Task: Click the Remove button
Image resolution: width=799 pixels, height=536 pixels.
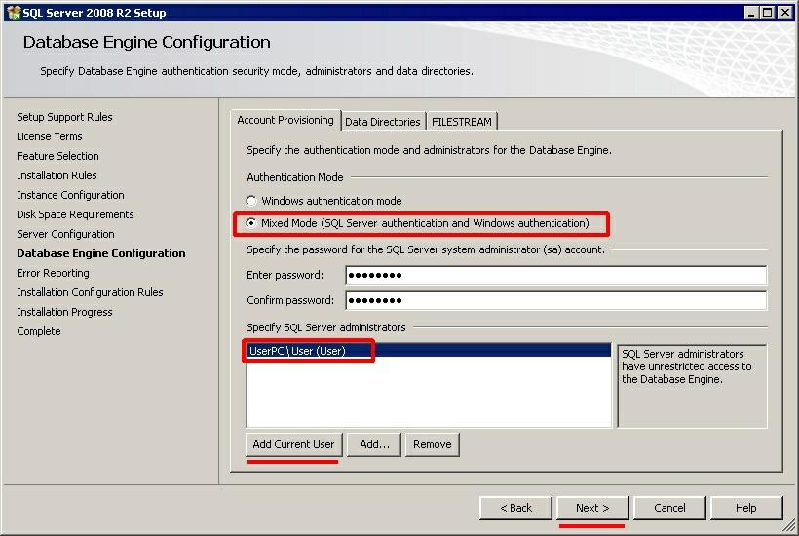Action: coord(432,444)
